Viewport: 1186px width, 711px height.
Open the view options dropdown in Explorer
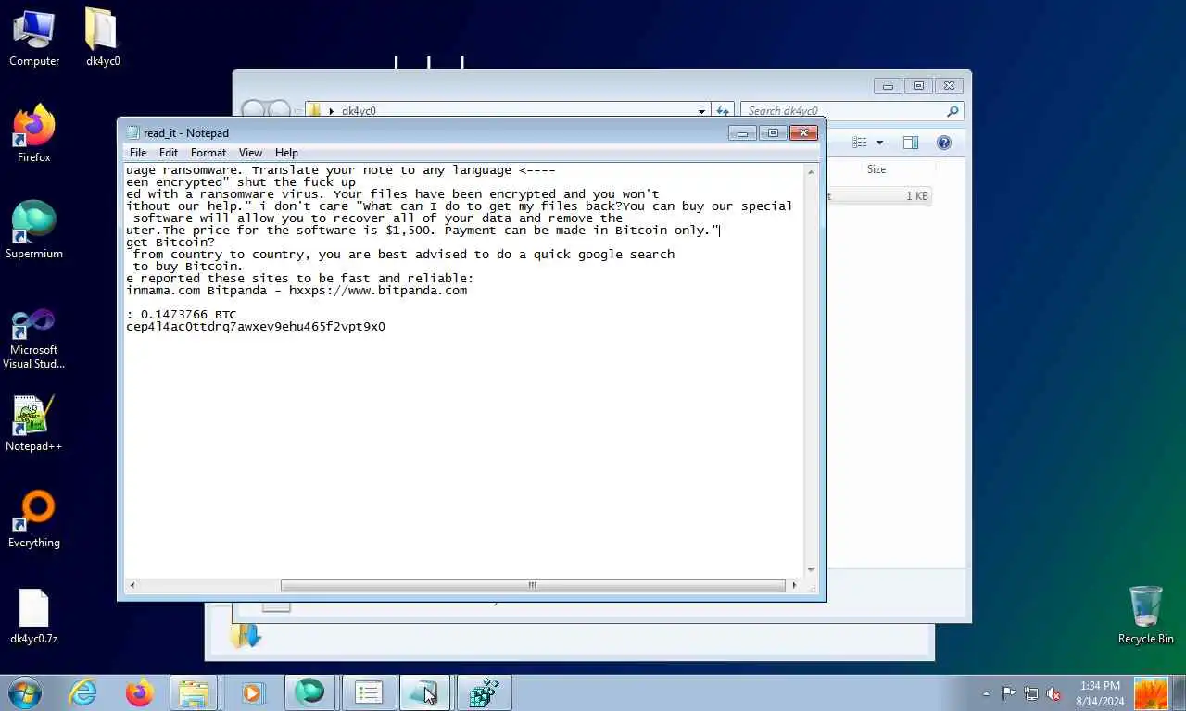click(879, 143)
